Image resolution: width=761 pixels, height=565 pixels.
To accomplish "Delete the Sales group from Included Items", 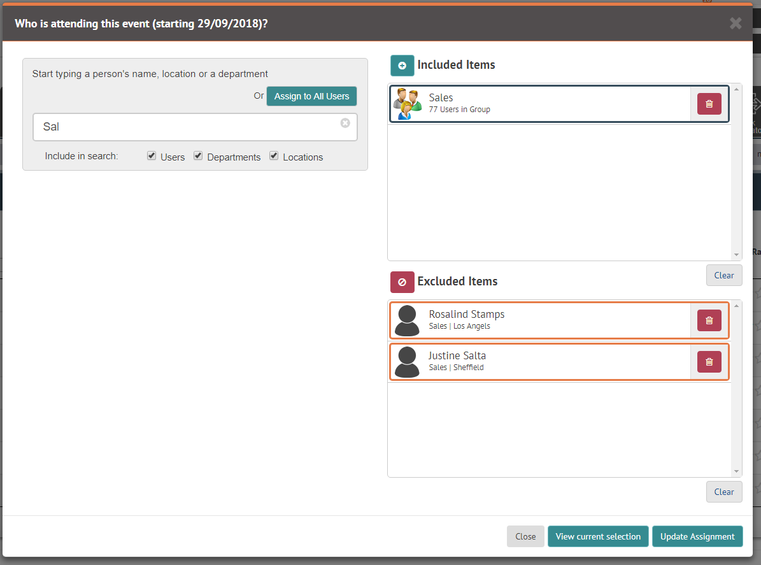I will pyautogui.click(x=709, y=104).
